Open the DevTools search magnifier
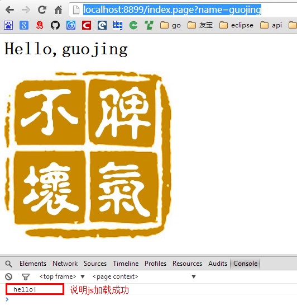Viewport: 297px width, 305px height. pyautogui.click(x=8, y=264)
